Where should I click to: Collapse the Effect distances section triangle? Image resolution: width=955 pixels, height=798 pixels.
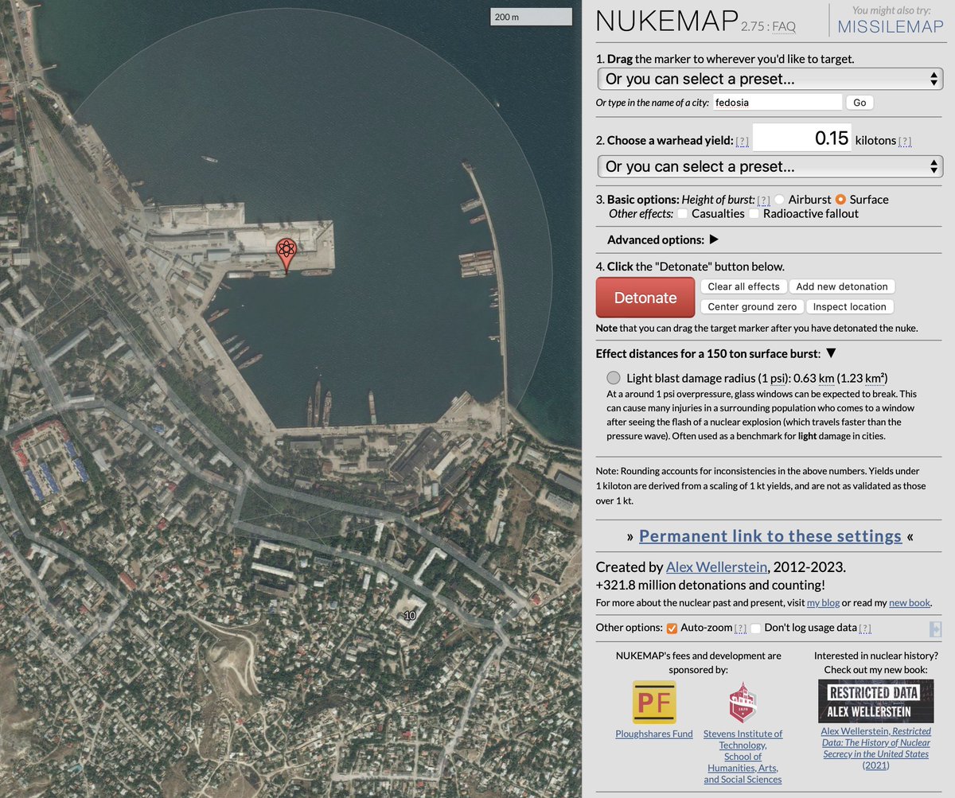831,353
